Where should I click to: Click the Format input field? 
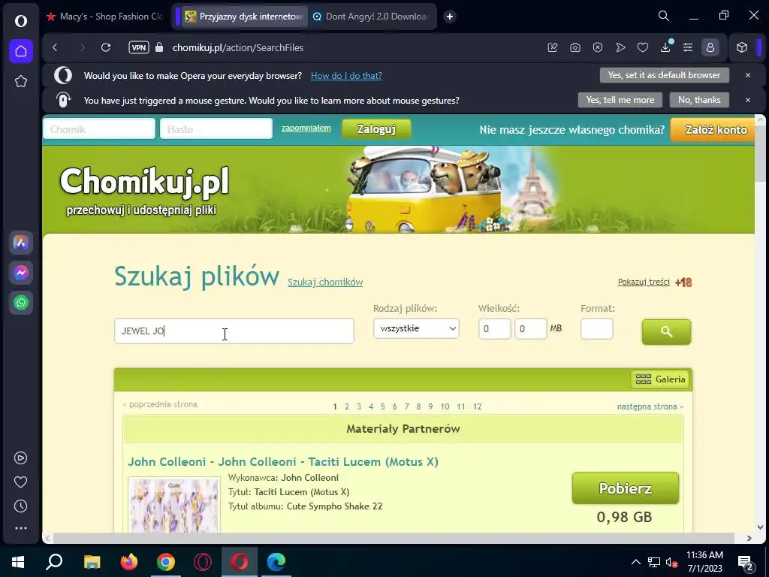[597, 329]
